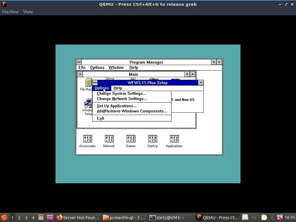
Task: Maximize the Main group window
Action: [x=193, y=74]
